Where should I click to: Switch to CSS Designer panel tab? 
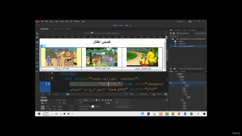click(192, 30)
